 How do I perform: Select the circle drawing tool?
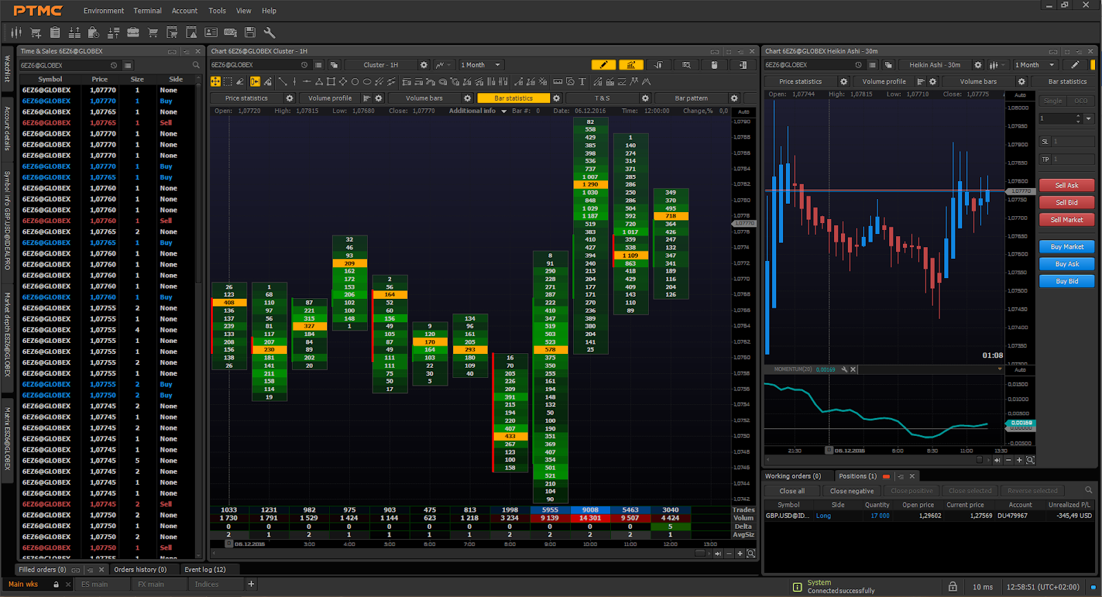[355, 81]
